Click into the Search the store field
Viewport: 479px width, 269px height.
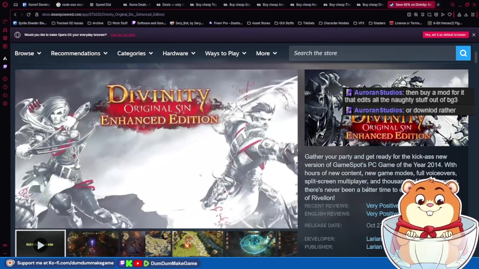pyautogui.click(x=372, y=53)
